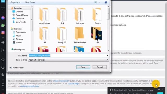Select Libraries in the navigation tree
Screen dimensions: 167x94
click(16, 29)
